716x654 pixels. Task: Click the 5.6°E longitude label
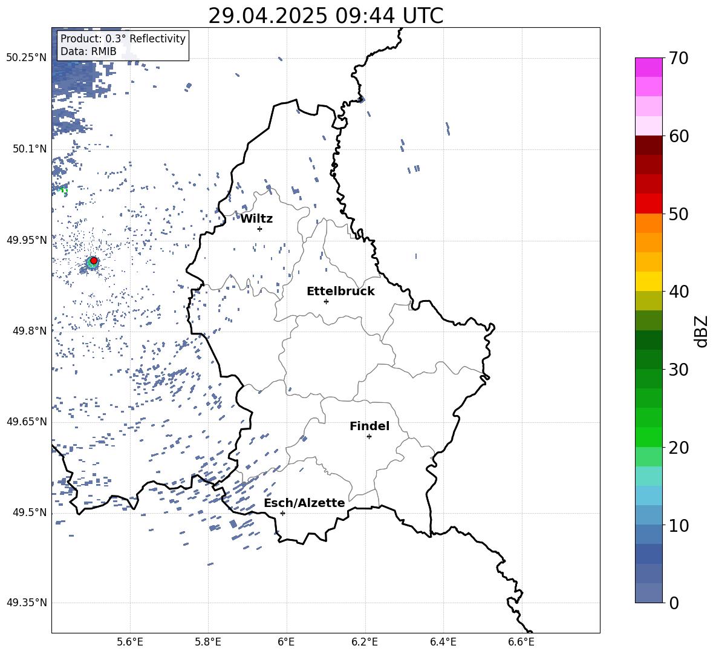point(130,642)
